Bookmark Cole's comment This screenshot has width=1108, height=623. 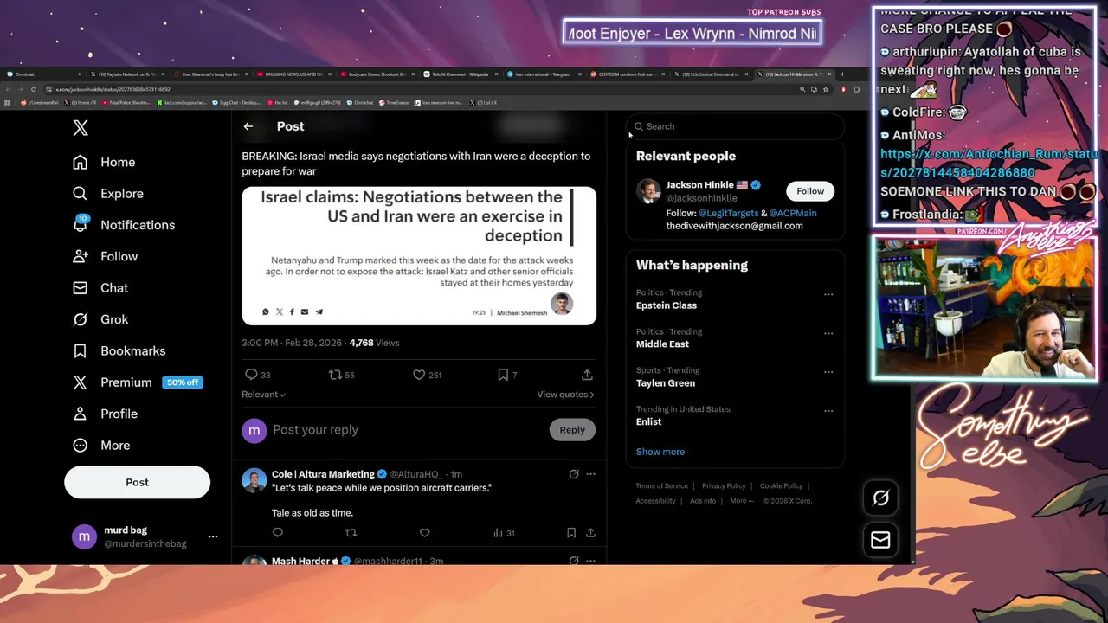pyautogui.click(x=571, y=533)
